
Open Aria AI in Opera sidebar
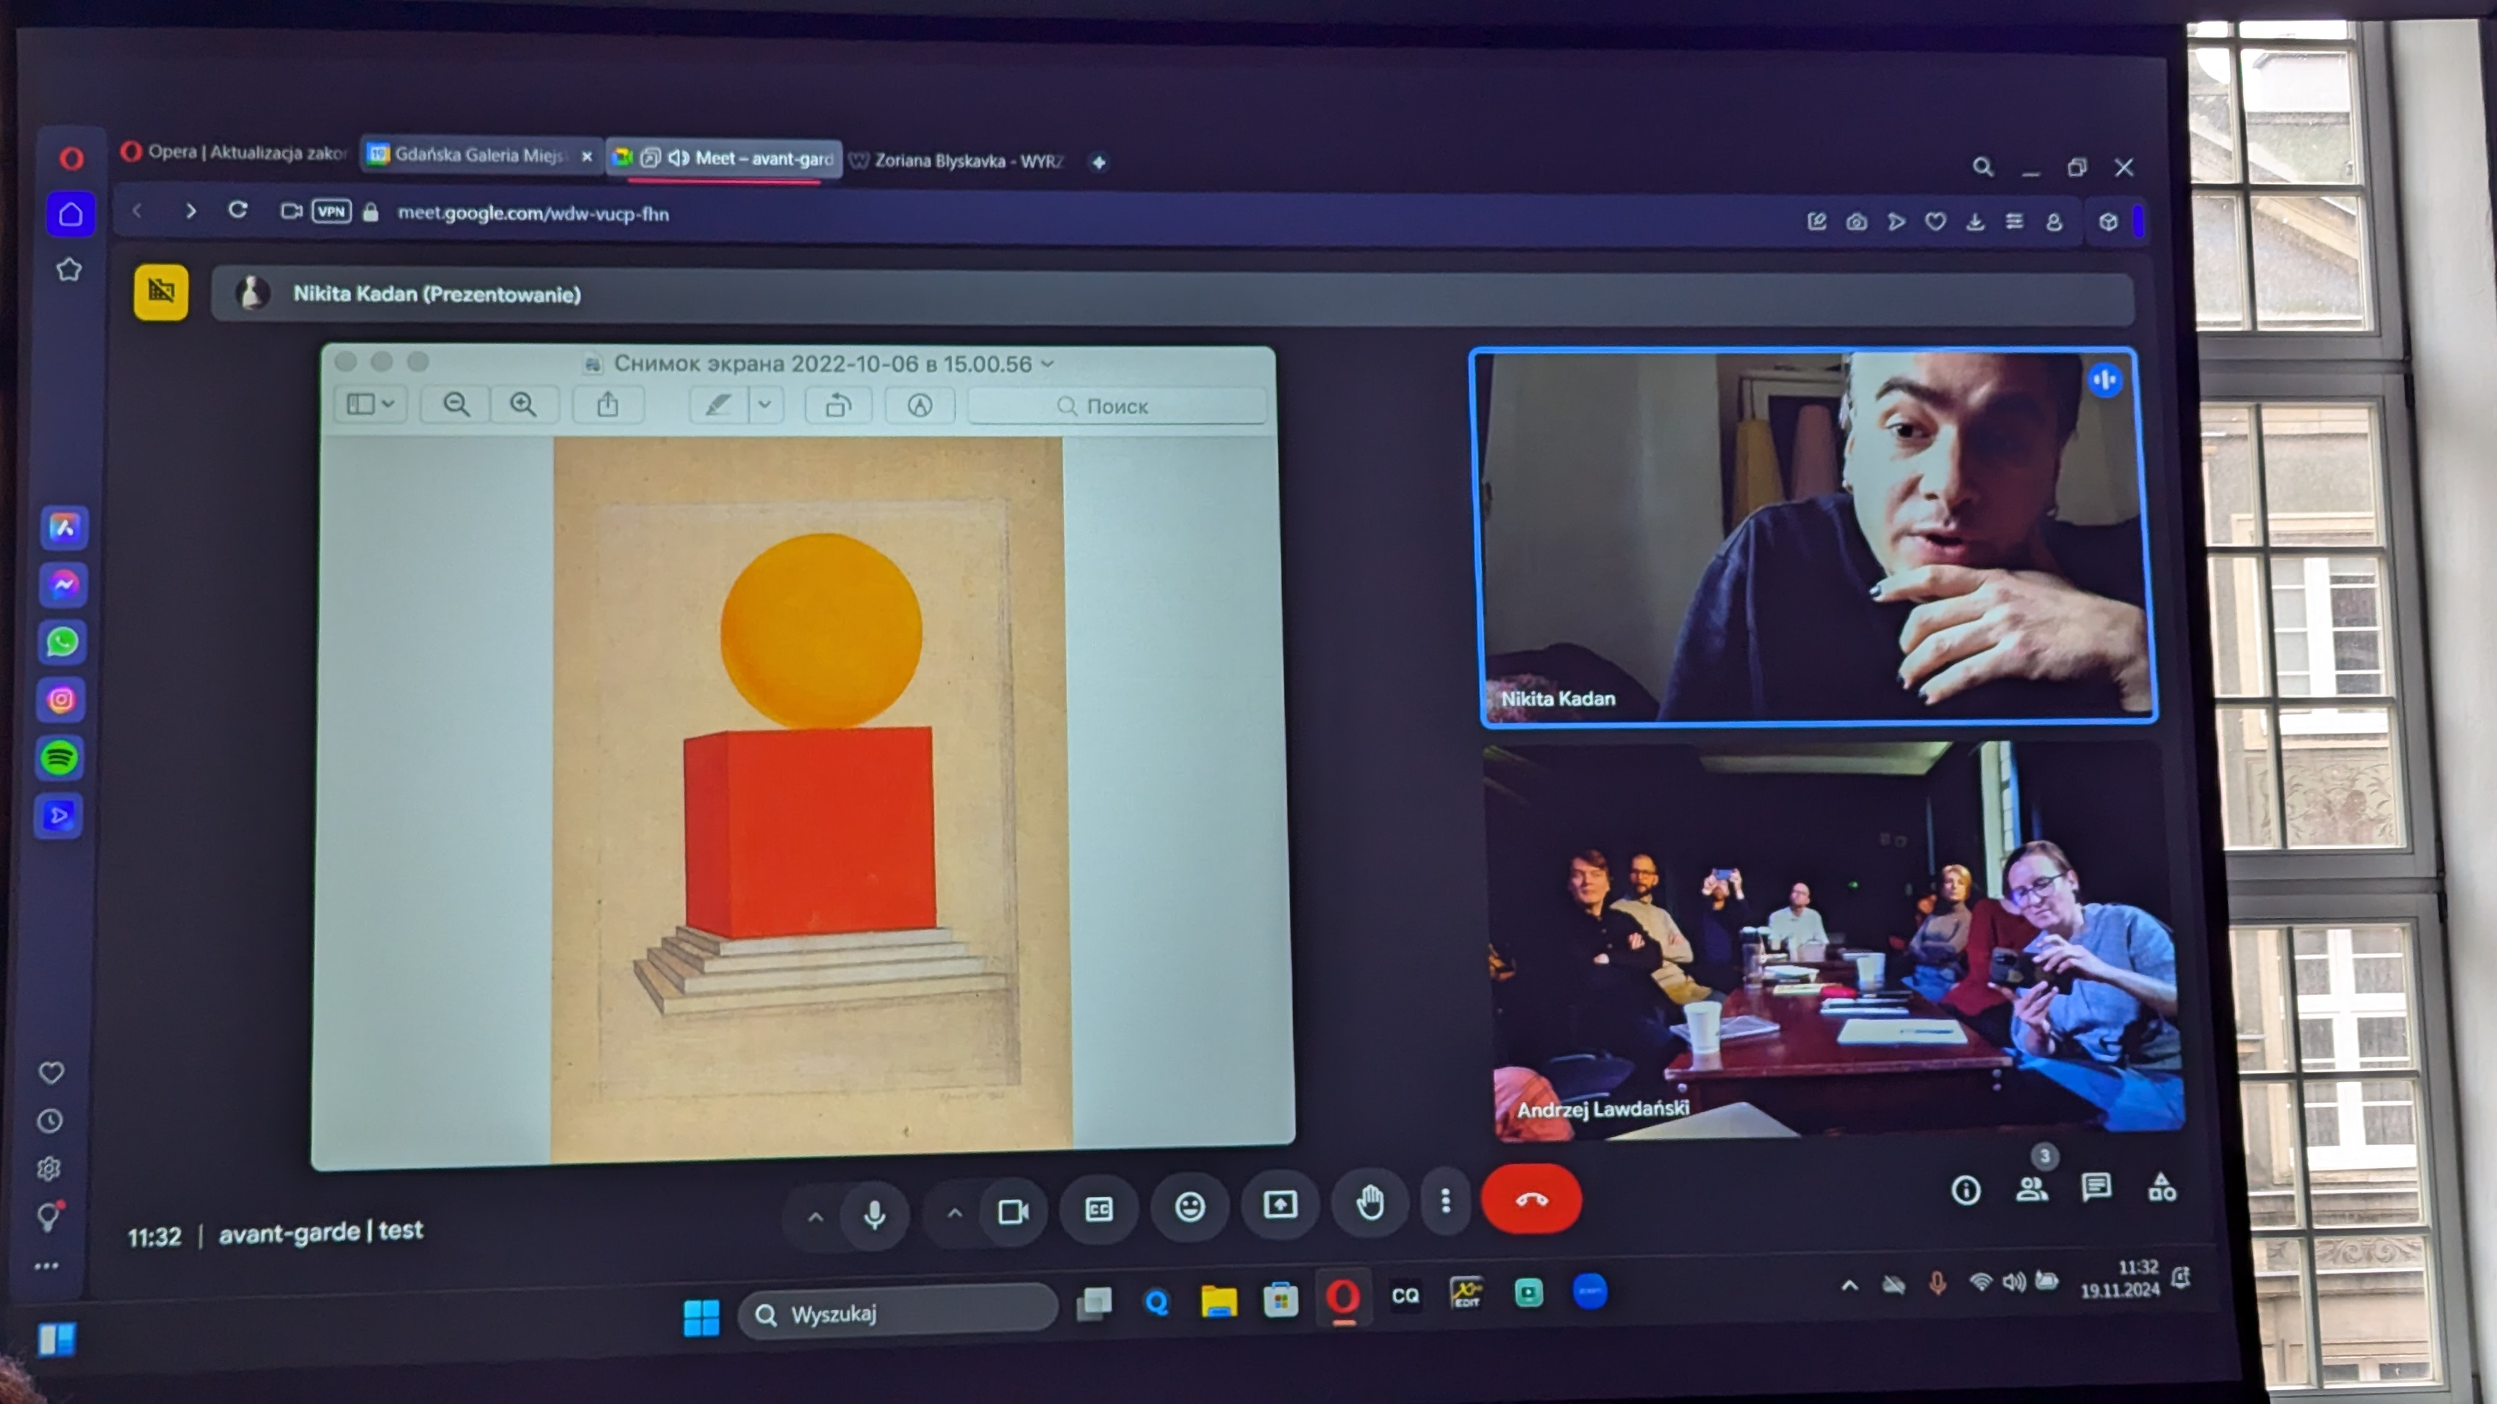(x=64, y=527)
